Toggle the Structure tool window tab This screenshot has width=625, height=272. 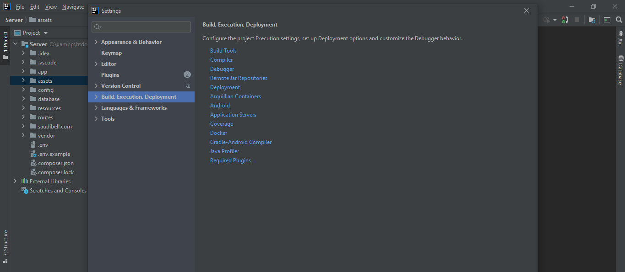coord(5,246)
